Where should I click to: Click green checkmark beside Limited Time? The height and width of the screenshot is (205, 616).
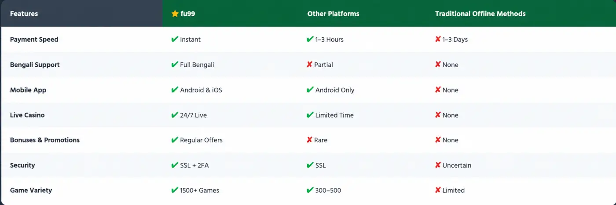click(x=310, y=115)
